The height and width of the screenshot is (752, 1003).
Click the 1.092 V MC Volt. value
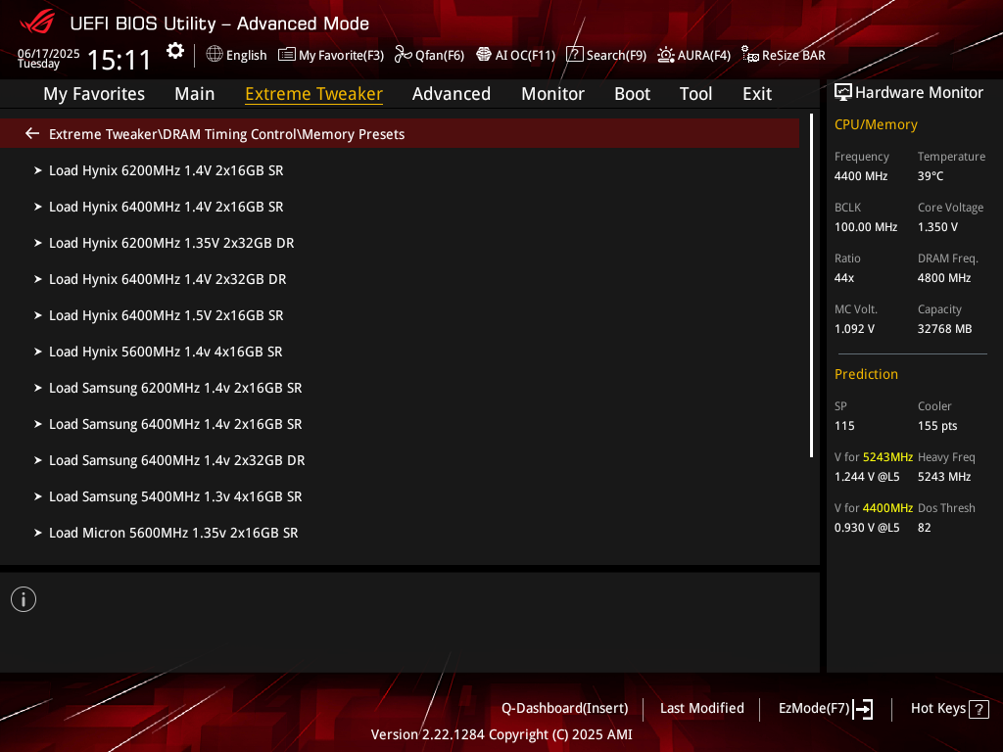coord(854,329)
